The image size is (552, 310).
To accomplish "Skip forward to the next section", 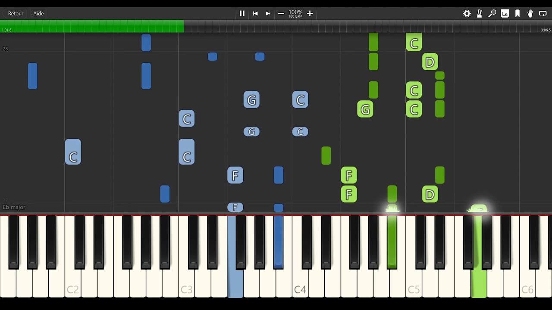I will pyautogui.click(x=268, y=13).
